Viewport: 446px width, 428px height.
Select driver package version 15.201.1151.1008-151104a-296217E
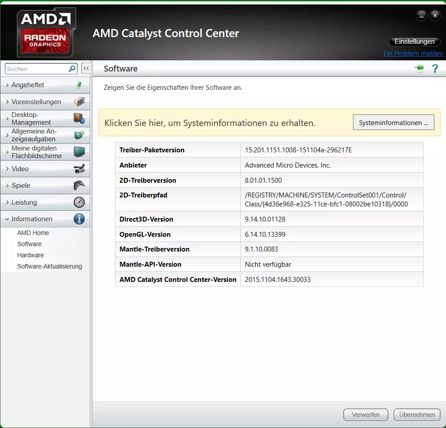tap(298, 150)
